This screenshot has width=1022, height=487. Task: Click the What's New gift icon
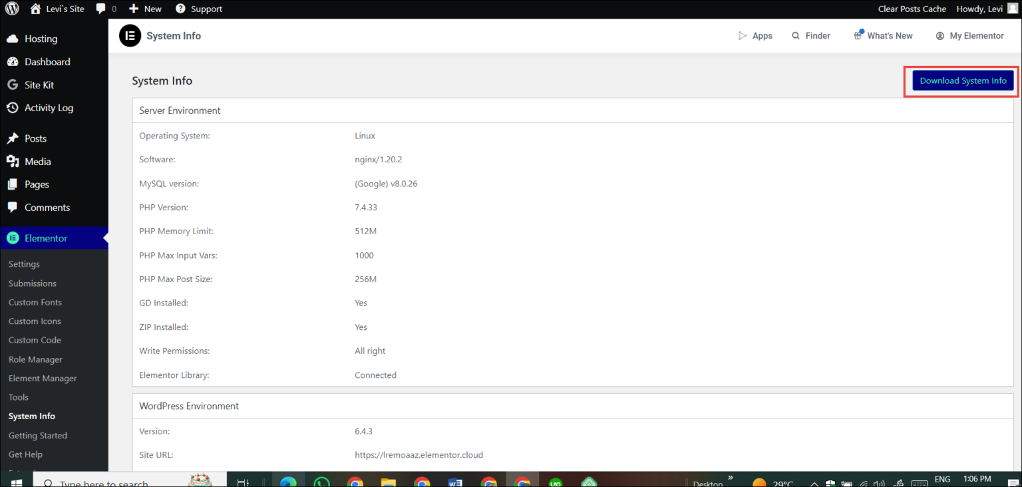pos(858,34)
